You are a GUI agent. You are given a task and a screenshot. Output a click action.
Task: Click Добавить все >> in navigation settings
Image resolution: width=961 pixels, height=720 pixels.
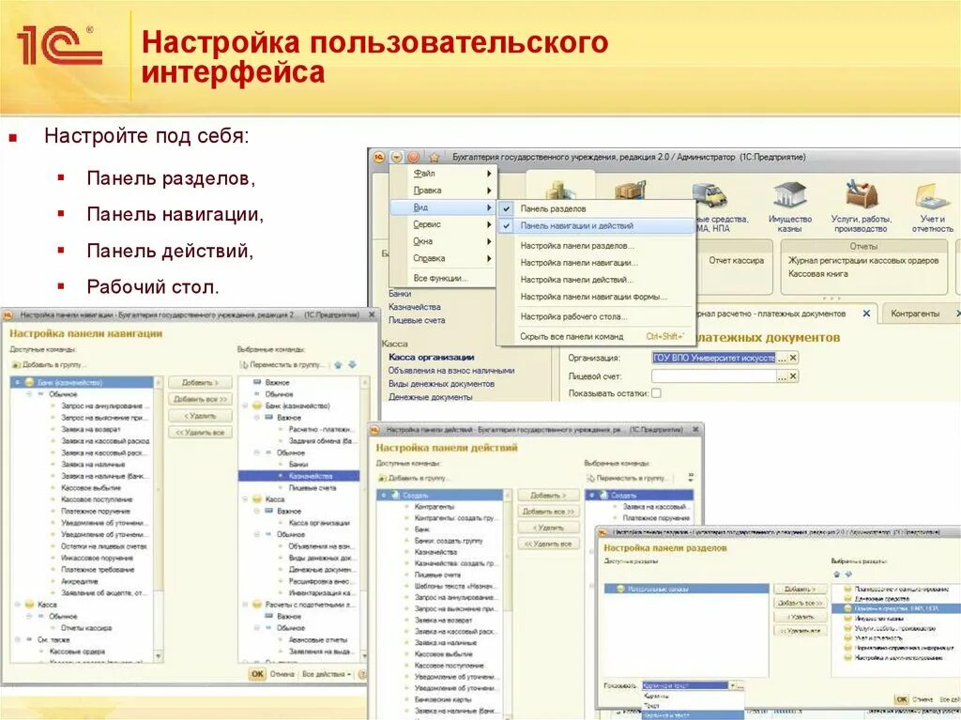(x=200, y=399)
